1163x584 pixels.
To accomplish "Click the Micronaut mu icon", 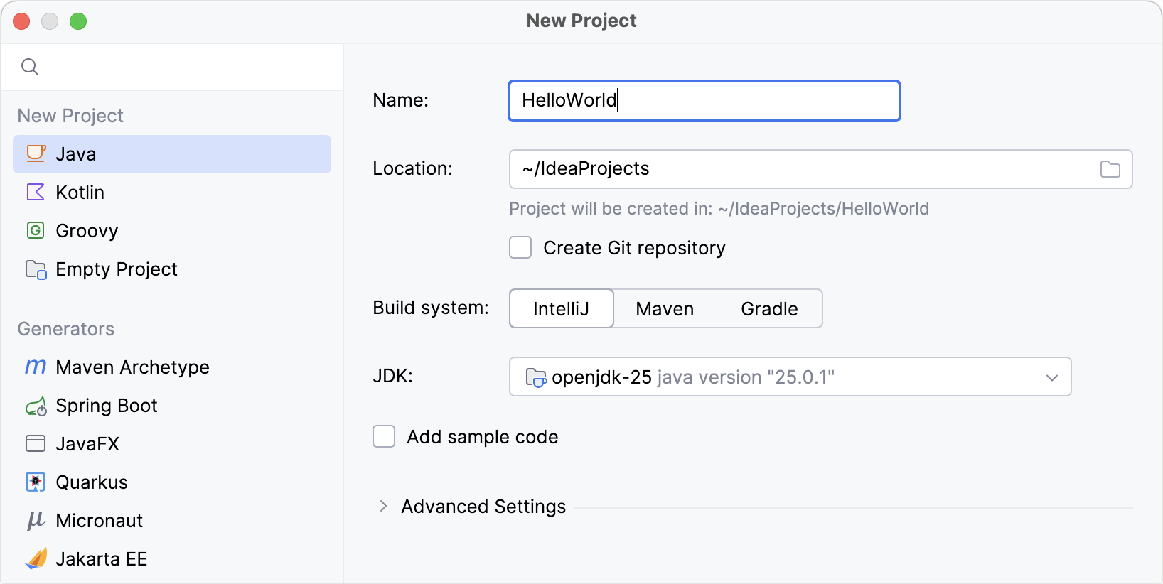I will click(36, 520).
